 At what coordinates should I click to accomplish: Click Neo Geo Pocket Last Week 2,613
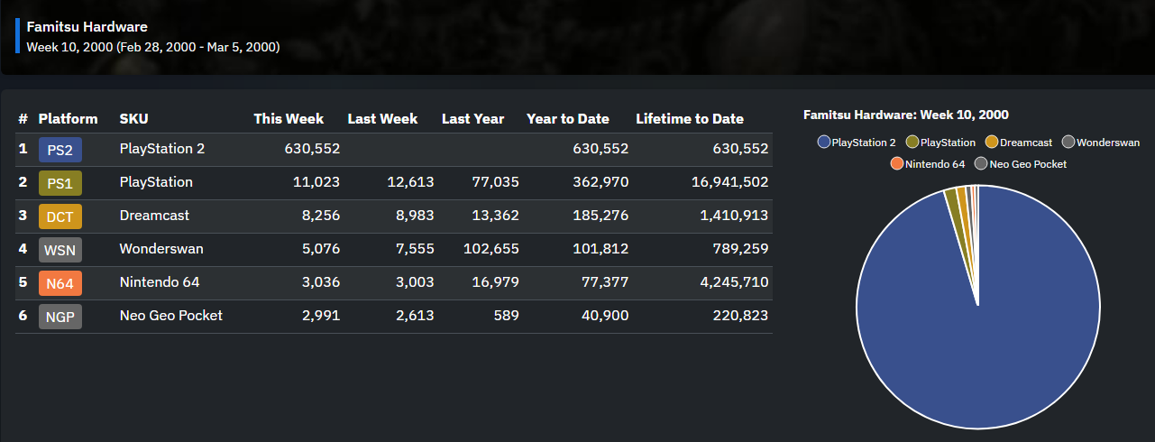415,316
